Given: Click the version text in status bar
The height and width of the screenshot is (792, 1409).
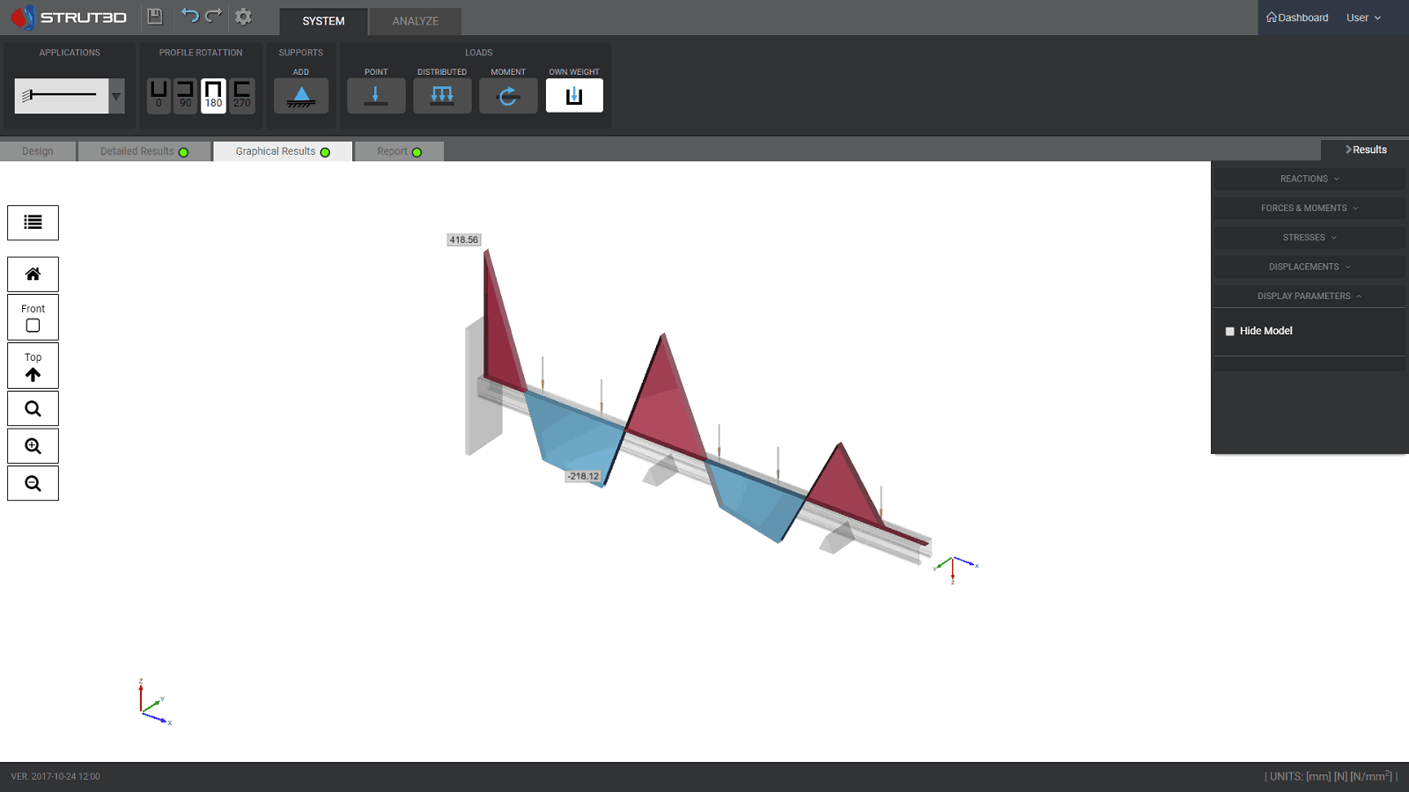Looking at the screenshot, I should [x=55, y=776].
